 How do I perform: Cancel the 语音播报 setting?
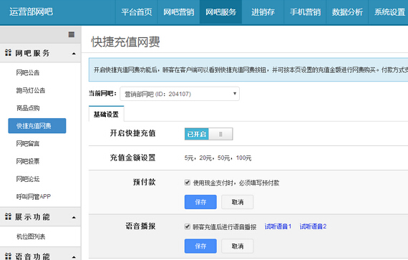coord(238,246)
